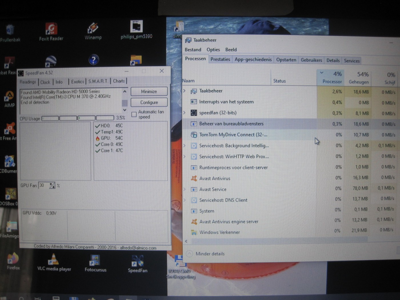Viewport: 400px width, 300px height.
Task: Launch Firefox from the desktop
Action: click(x=13, y=261)
